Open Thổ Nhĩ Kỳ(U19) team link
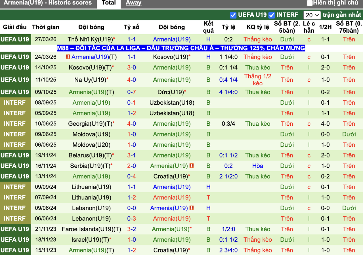The height and width of the screenshot is (255, 363). point(90,39)
